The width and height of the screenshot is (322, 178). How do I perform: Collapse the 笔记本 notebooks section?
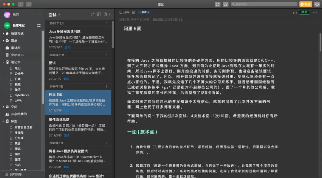4,62
